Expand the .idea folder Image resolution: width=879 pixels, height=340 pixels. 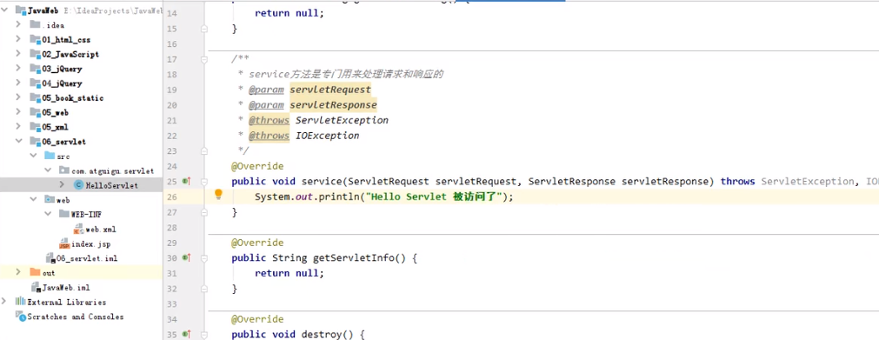pos(18,24)
